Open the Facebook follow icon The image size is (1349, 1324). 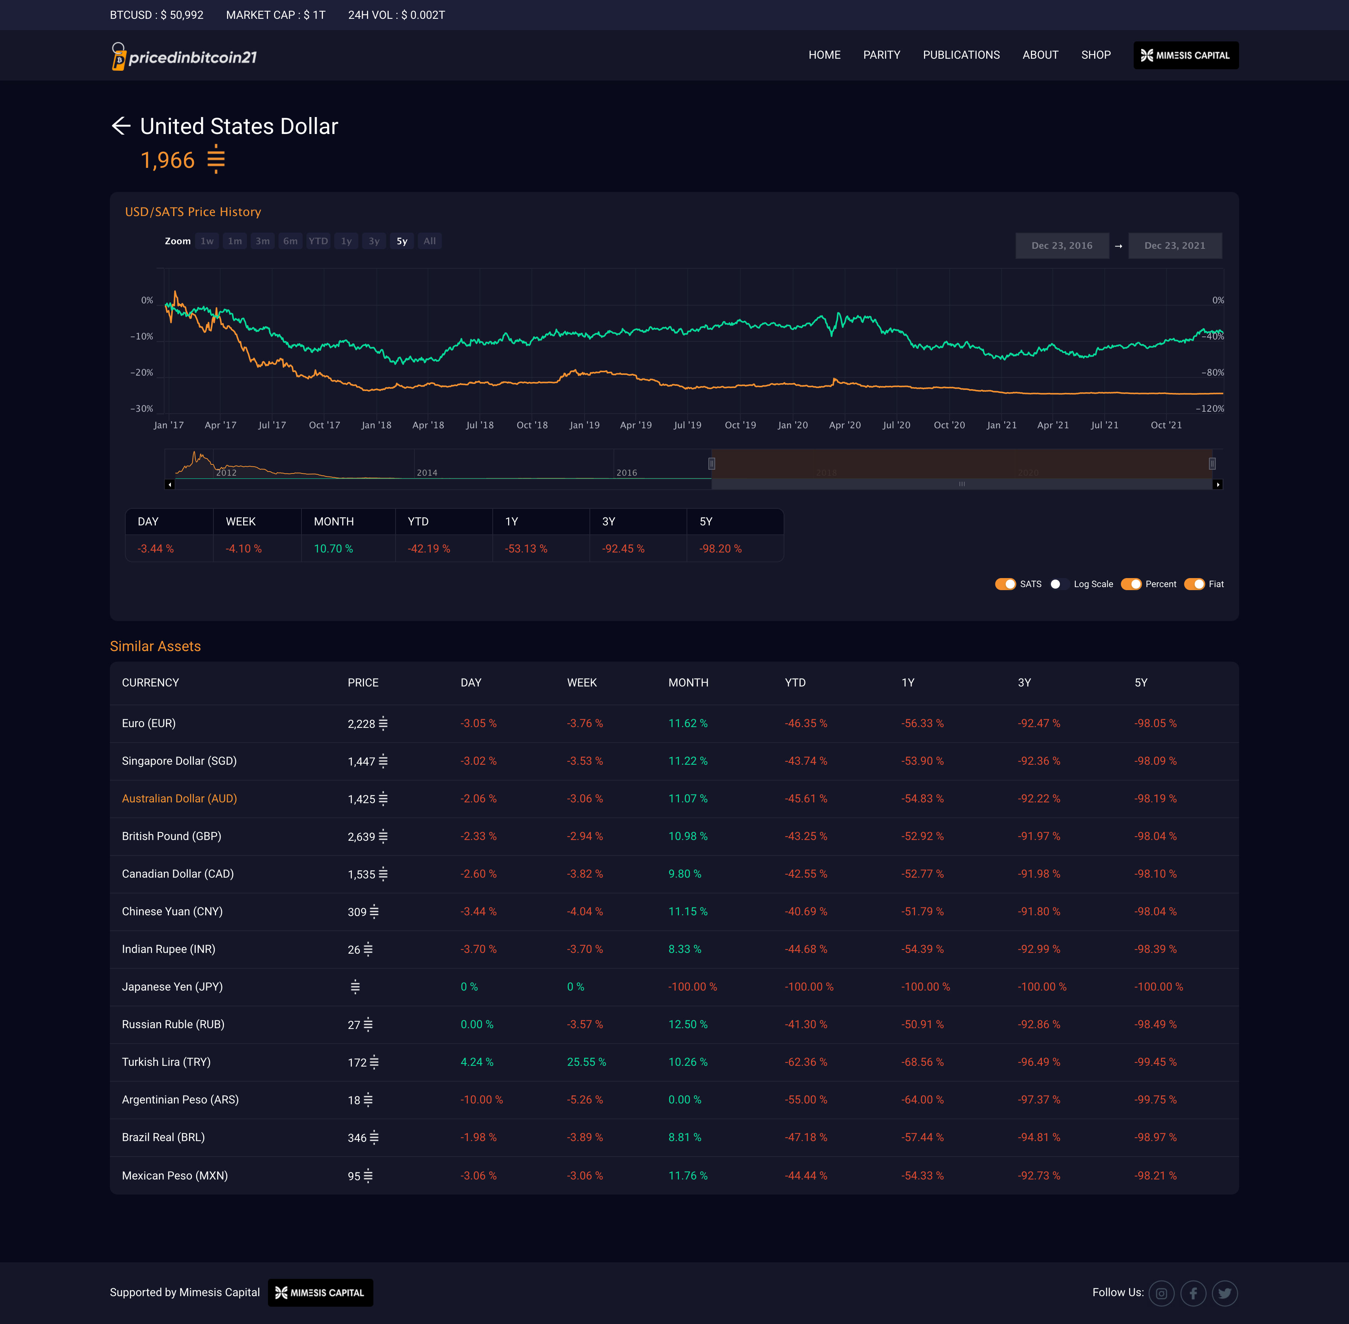(x=1193, y=1293)
